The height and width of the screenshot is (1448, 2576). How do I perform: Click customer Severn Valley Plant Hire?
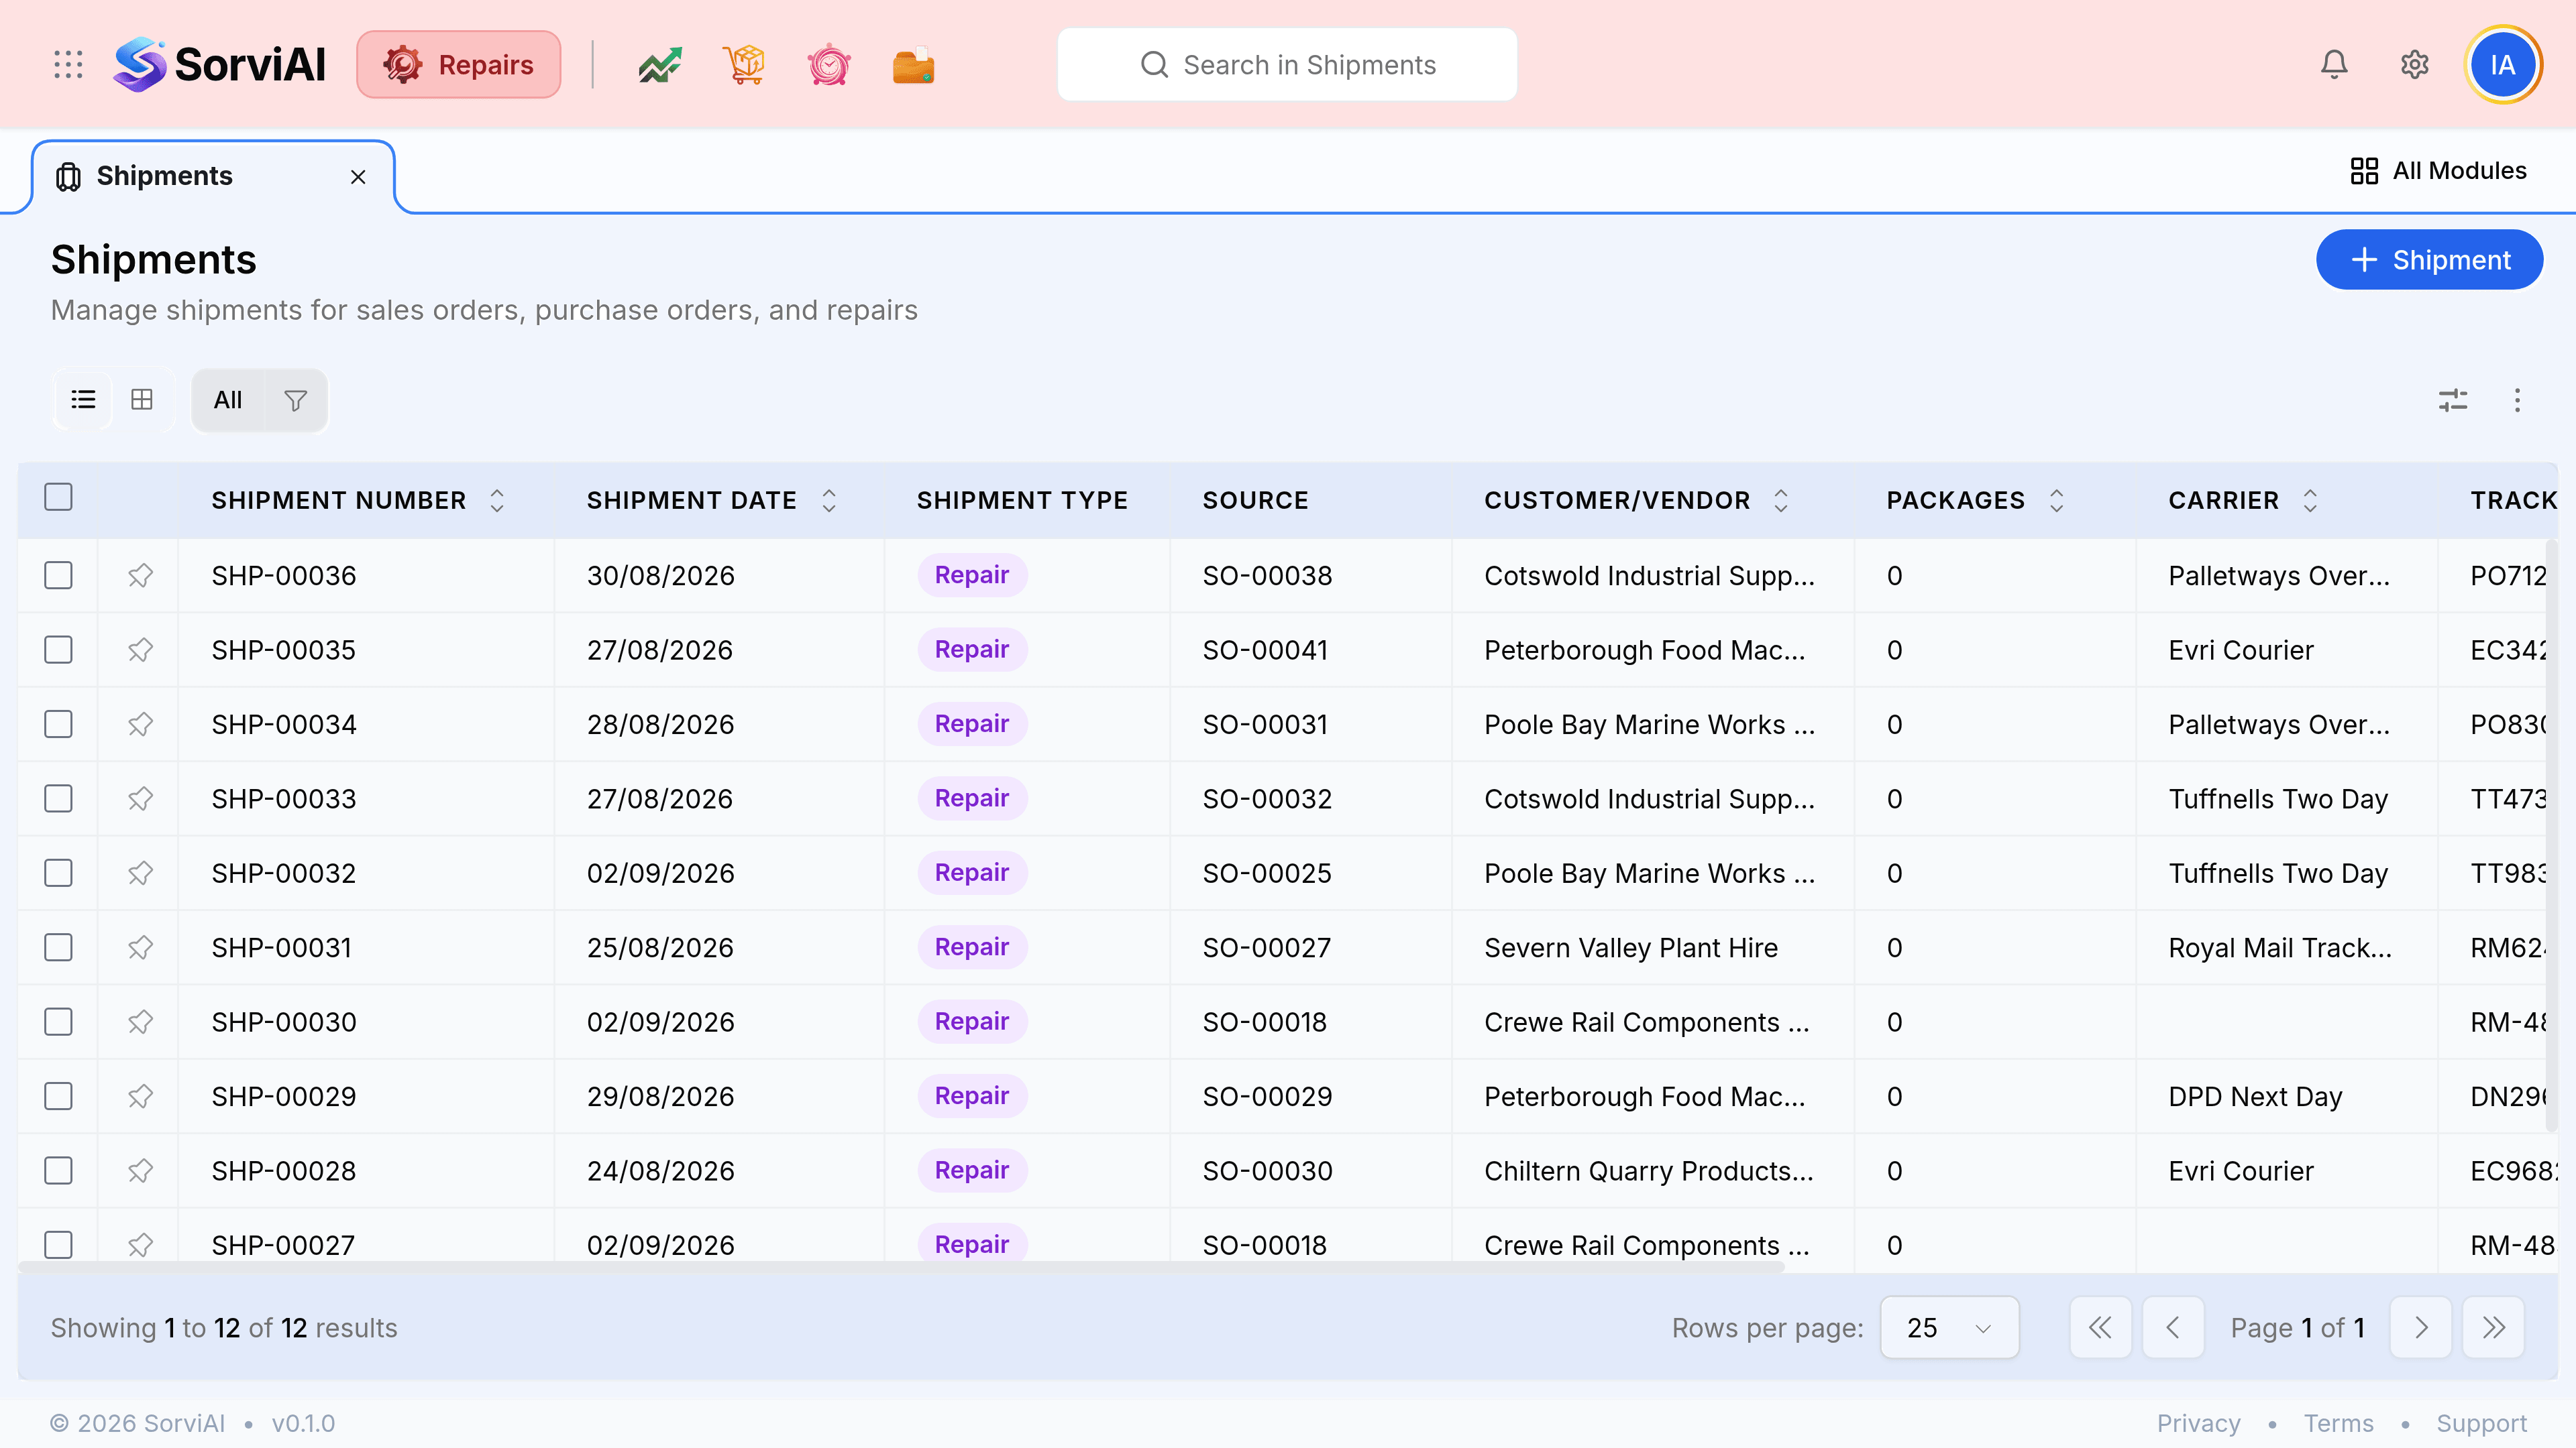(x=1630, y=947)
